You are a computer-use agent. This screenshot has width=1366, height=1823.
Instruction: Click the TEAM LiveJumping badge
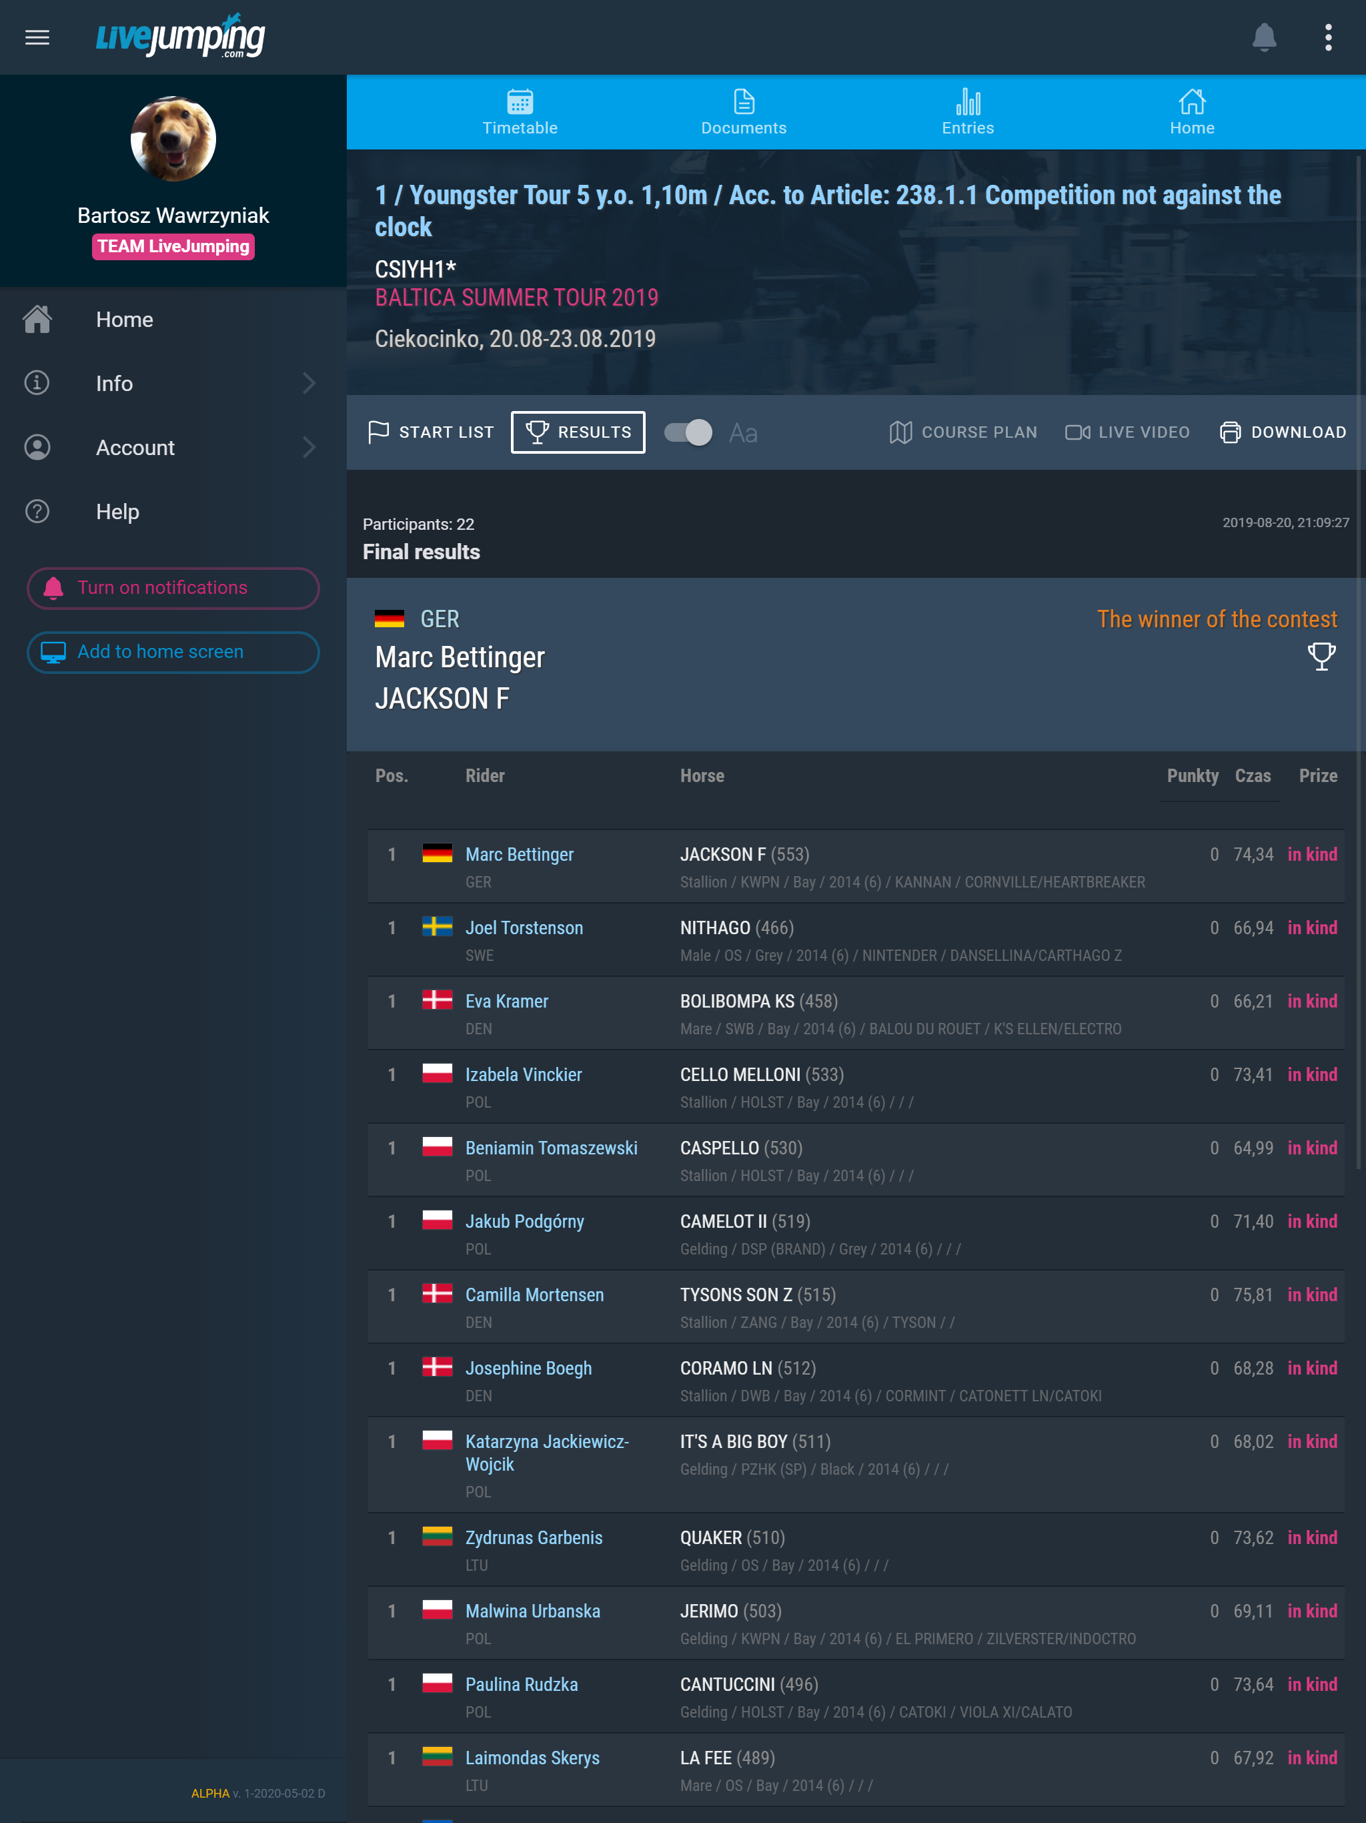point(173,246)
